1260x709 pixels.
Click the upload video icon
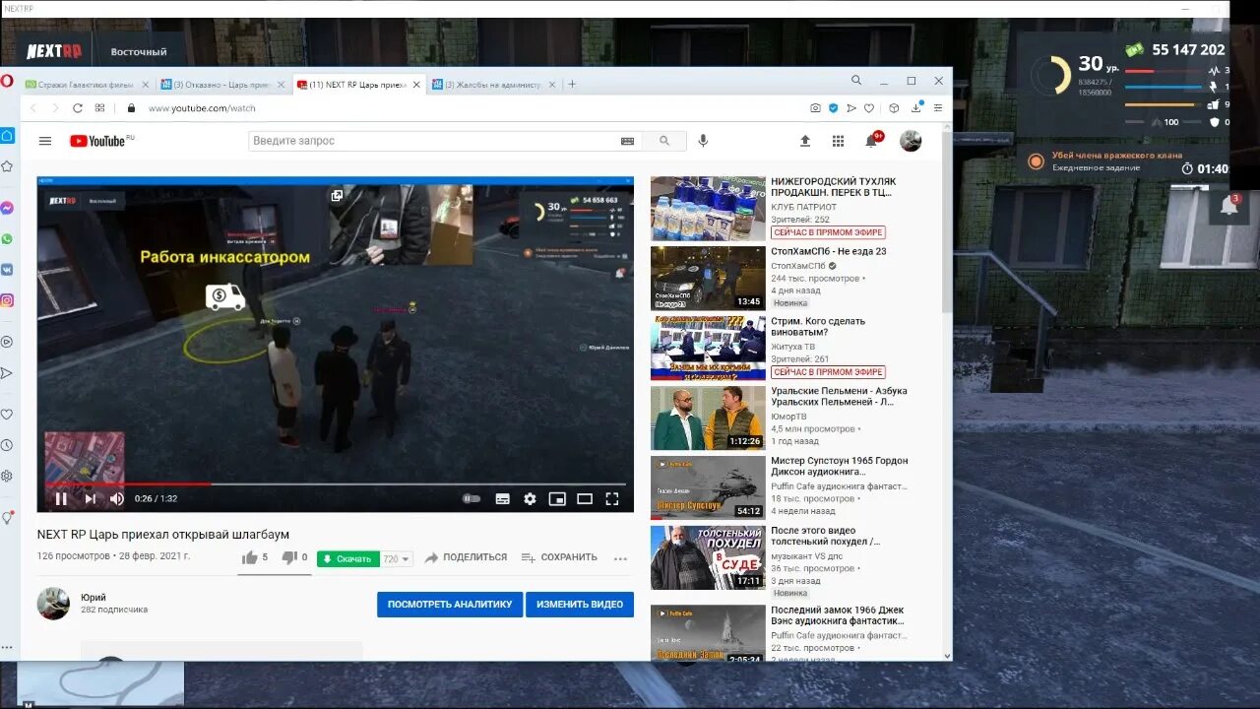(x=804, y=141)
